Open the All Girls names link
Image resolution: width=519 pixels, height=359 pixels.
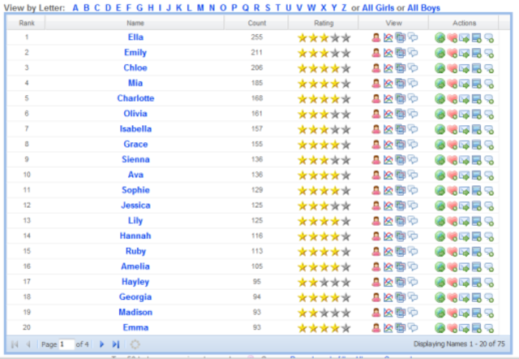pyautogui.click(x=378, y=7)
